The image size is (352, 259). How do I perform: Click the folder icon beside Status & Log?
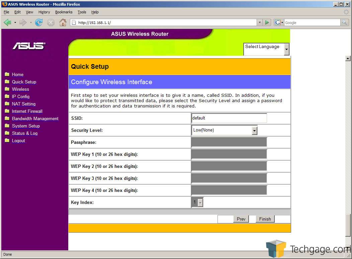(7, 133)
